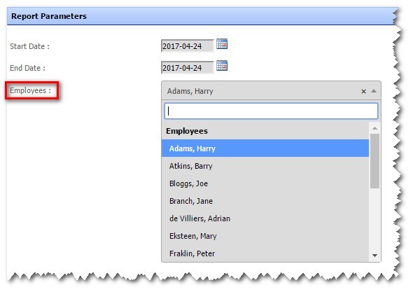Click the Employees group header in list
413x292 pixels.
(187, 131)
